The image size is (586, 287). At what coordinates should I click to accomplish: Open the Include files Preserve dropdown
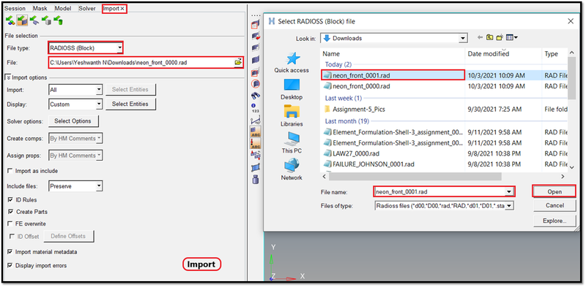pyautogui.click(x=99, y=186)
